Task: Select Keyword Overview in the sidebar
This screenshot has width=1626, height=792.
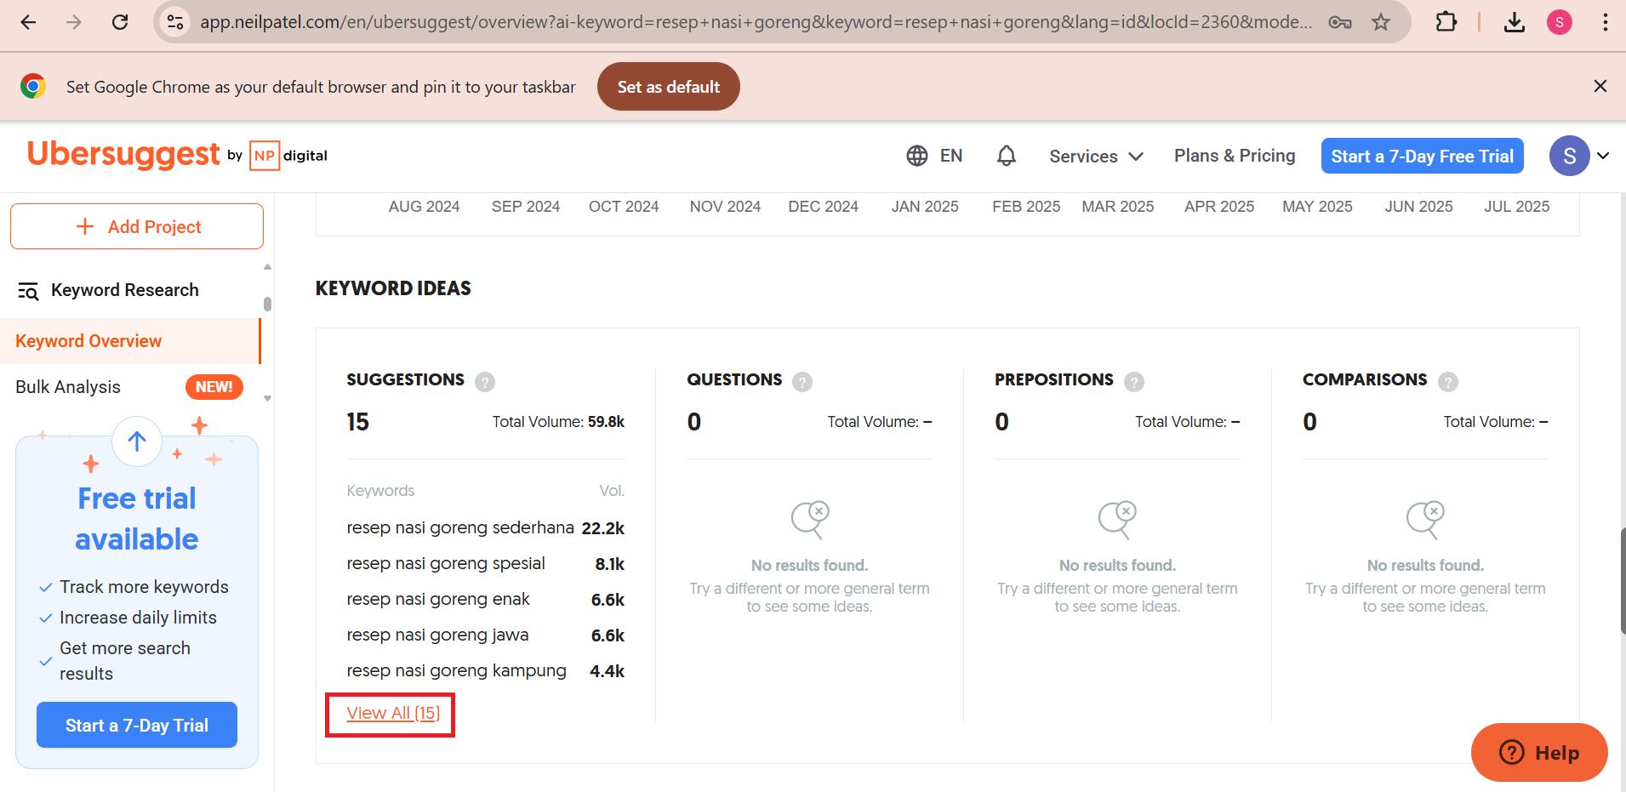Action: 88,340
